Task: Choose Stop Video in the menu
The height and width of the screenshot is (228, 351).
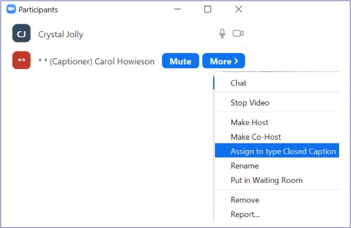Action: click(x=250, y=103)
